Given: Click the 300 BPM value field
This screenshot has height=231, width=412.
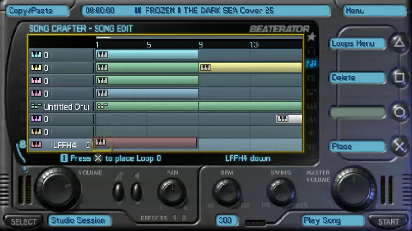Looking at the screenshot, I should click(x=226, y=220).
